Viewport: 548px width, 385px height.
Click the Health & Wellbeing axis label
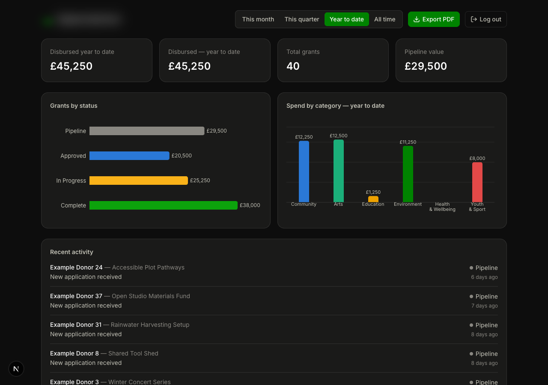pyautogui.click(x=442, y=207)
